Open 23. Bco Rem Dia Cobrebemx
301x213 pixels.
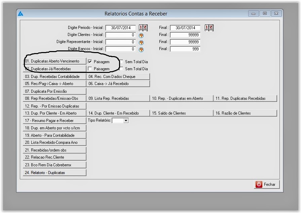(x=54, y=165)
